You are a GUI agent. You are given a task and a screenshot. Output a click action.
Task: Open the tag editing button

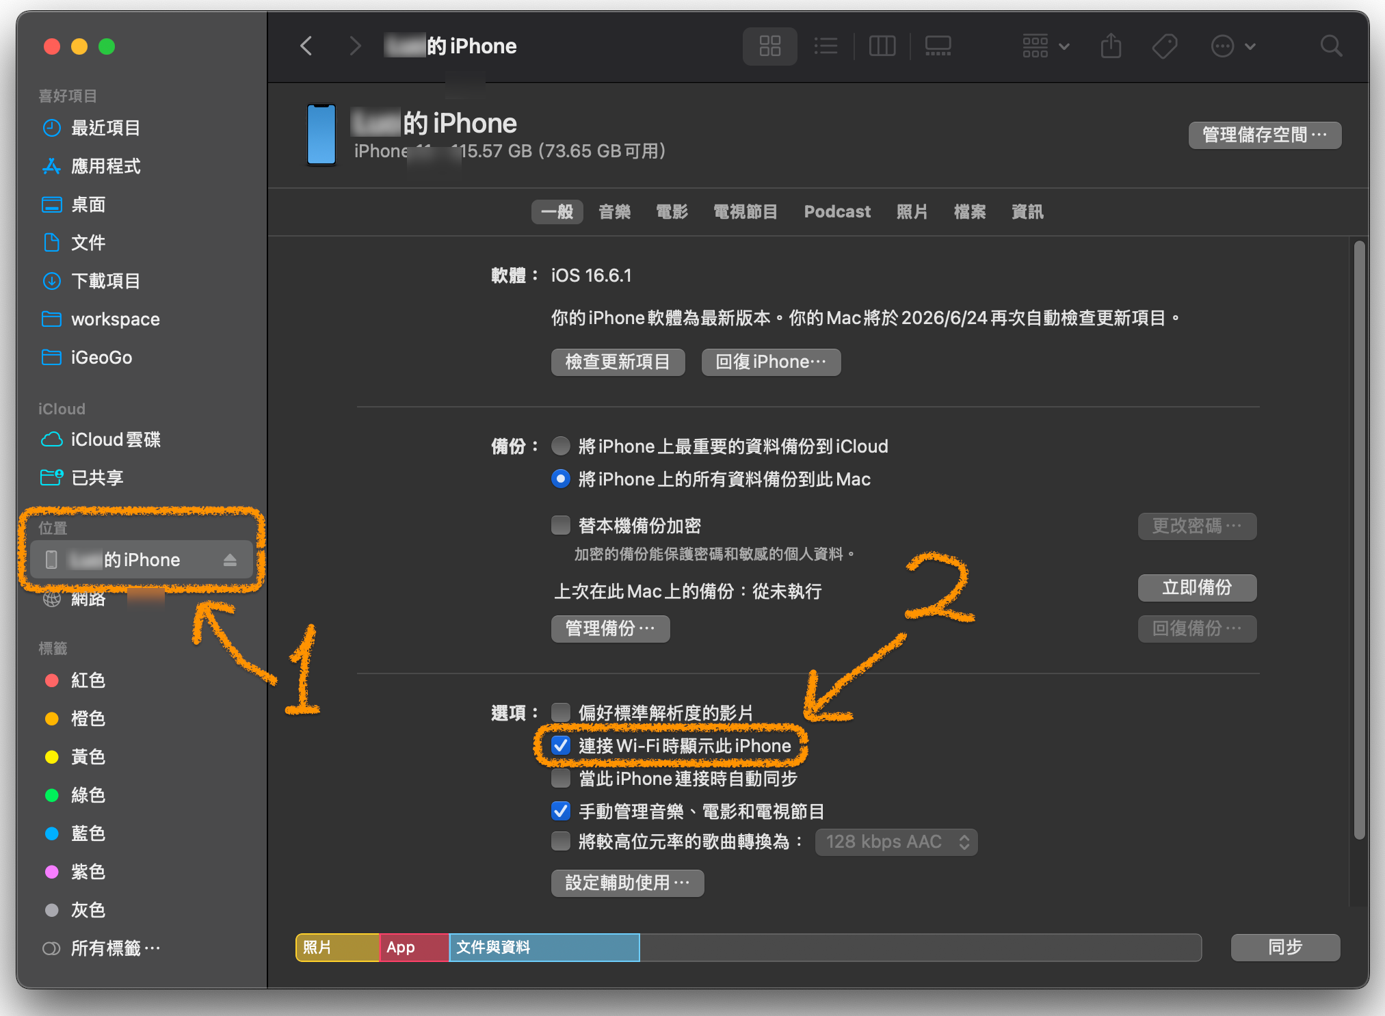(x=1164, y=46)
